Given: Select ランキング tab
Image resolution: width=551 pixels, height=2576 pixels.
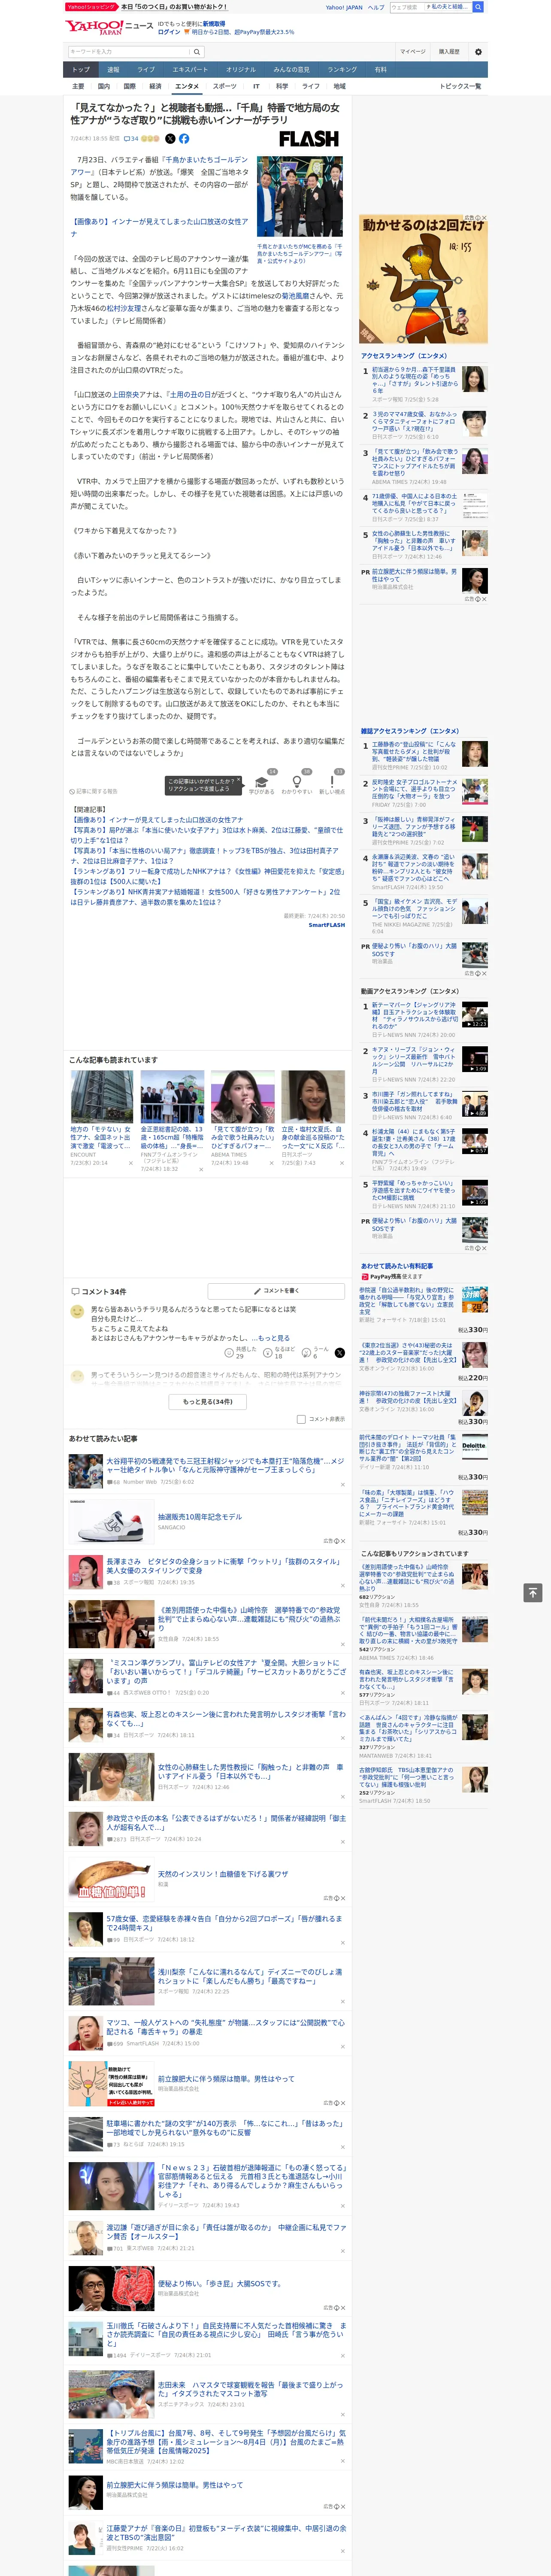Looking at the screenshot, I should (343, 70).
